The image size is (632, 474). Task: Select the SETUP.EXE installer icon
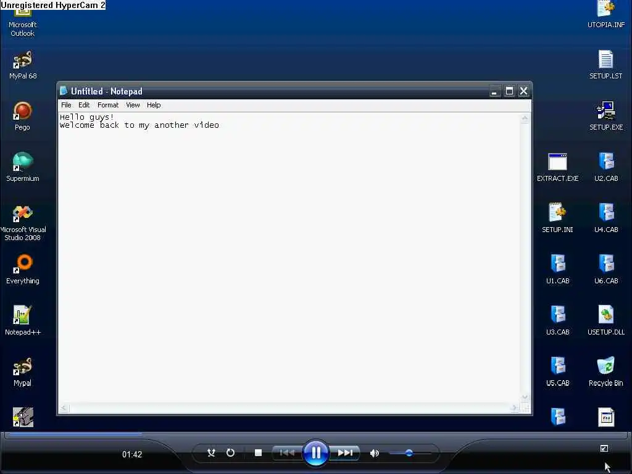pos(606,116)
